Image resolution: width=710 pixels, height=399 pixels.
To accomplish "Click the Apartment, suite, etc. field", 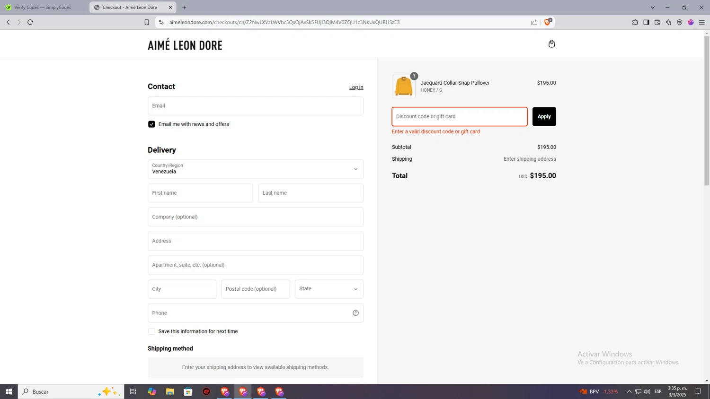I will (x=256, y=265).
